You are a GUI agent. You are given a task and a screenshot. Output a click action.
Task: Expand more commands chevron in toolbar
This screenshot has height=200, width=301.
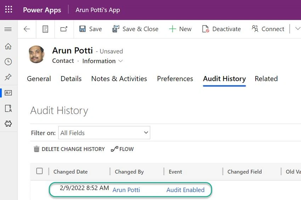point(297,29)
